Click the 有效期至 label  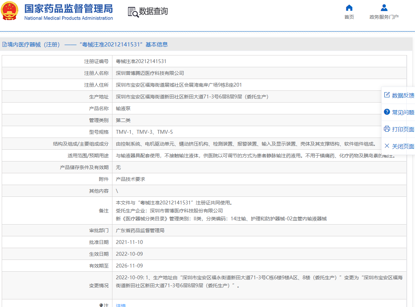click(x=99, y=265)
